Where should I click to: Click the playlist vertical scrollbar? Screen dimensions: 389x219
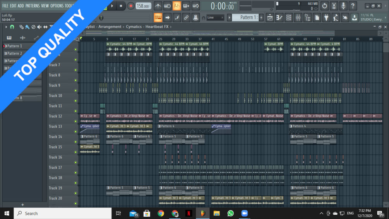[x=386, y=47]
